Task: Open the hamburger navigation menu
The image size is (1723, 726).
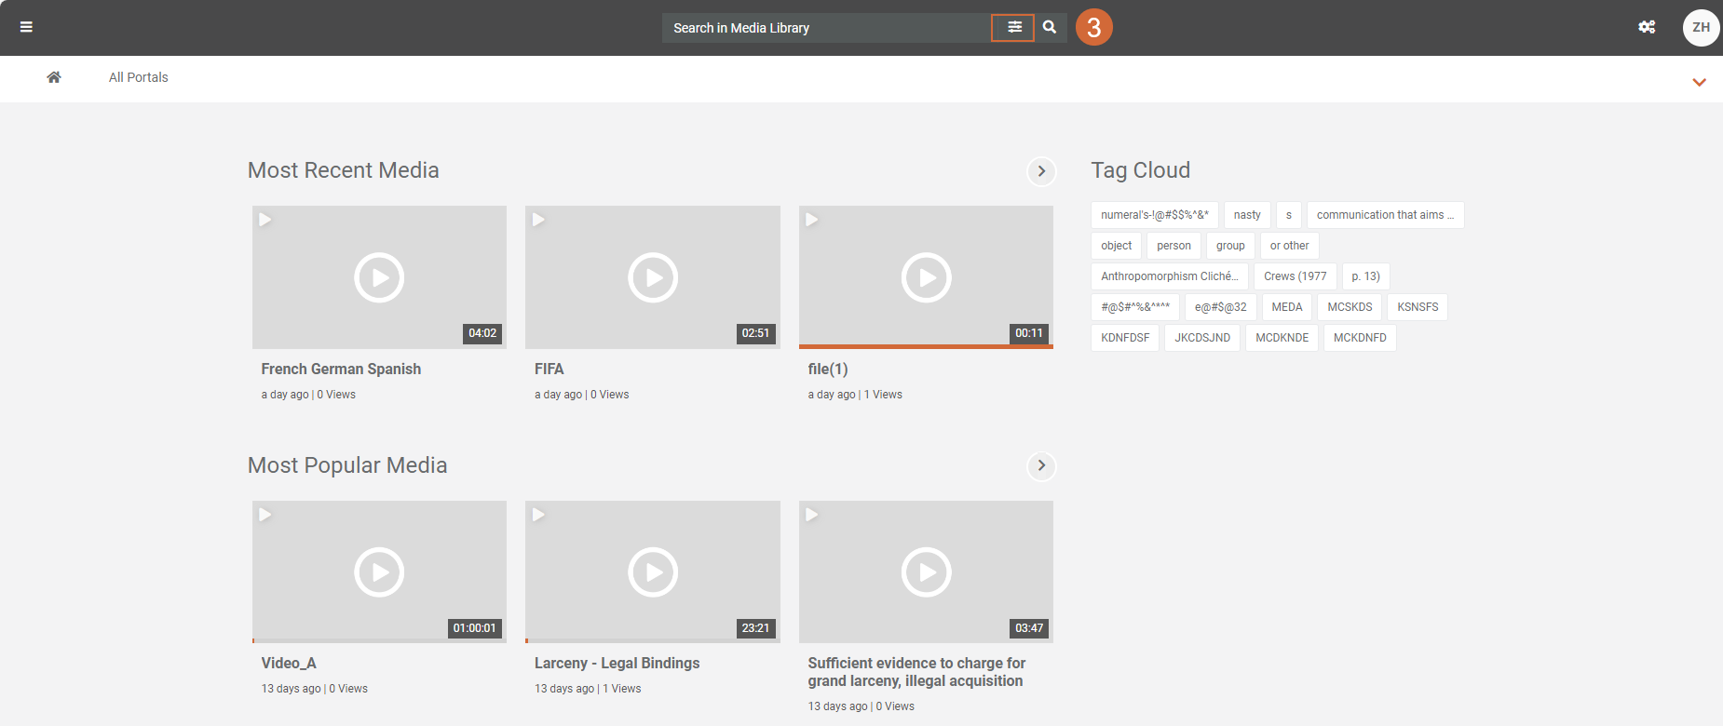Action: [x=26, y=27]
